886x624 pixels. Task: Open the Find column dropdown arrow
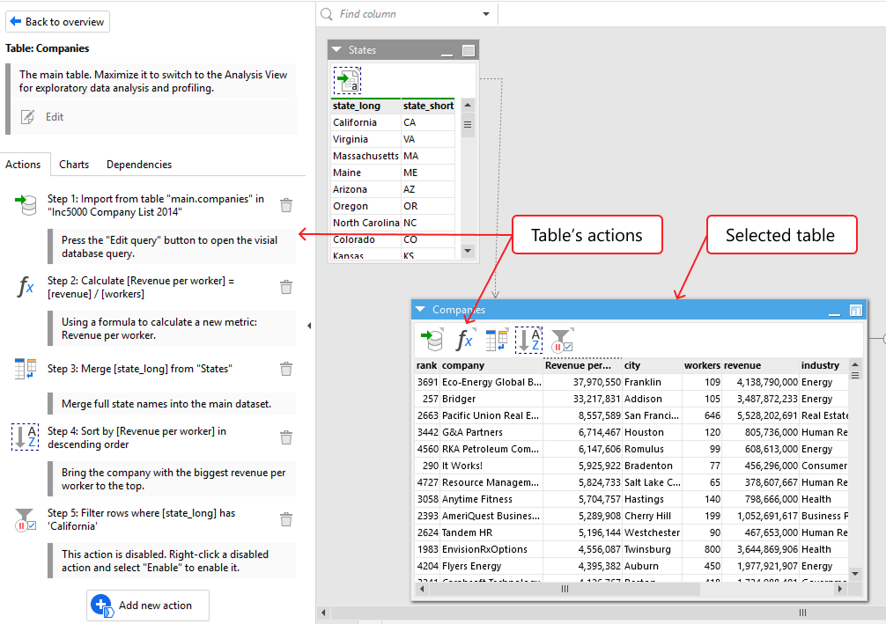tap(486, 14)
